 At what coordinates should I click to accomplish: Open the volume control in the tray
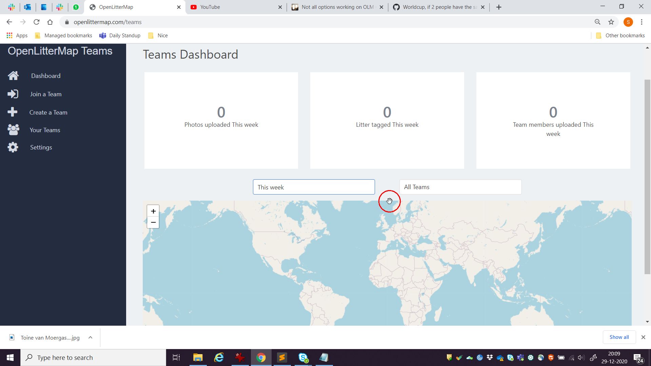pyautogui.click(x=581, y=358)
